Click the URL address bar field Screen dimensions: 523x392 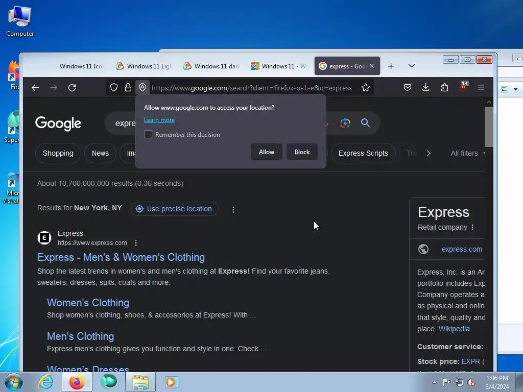coord(251,88)
